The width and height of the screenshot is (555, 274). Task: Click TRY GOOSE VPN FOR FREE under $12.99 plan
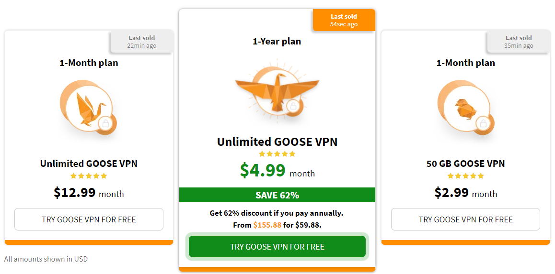pyautogui.click(x=89, y=219)
